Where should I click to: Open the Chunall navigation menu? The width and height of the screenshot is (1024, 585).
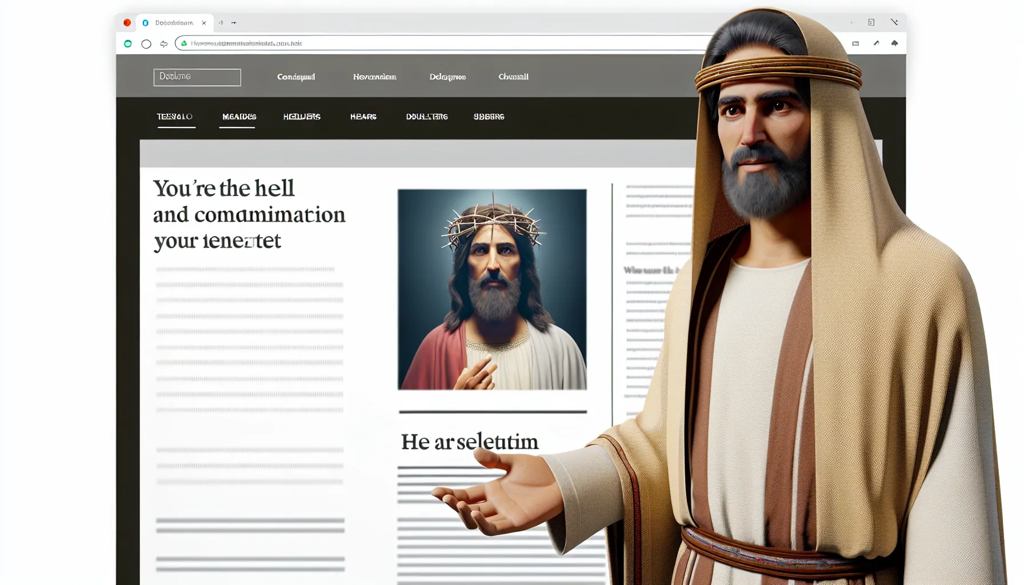pos(514,77)
